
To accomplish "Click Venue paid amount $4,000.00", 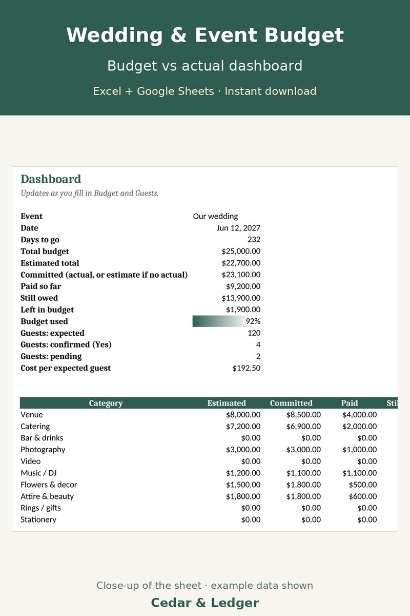I will (359, 415).
